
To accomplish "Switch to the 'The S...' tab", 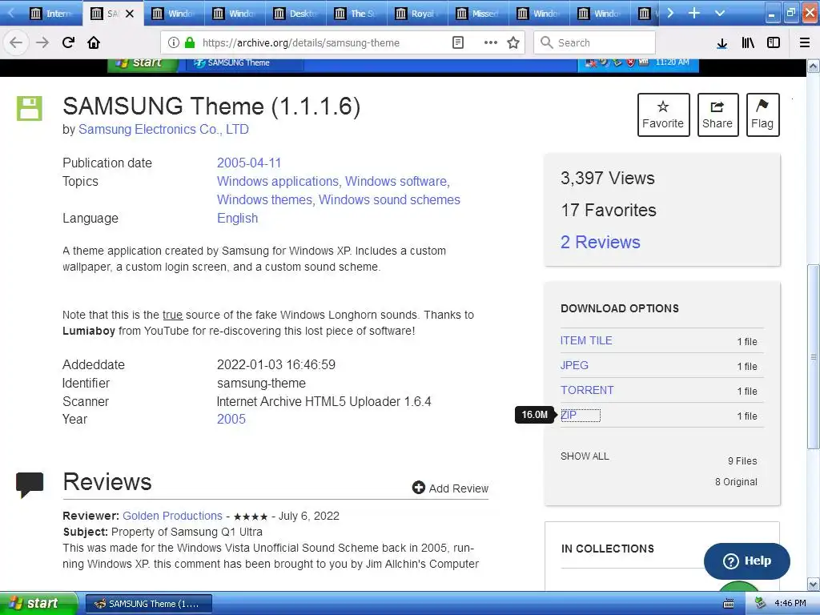I will [x=356, y=14].
